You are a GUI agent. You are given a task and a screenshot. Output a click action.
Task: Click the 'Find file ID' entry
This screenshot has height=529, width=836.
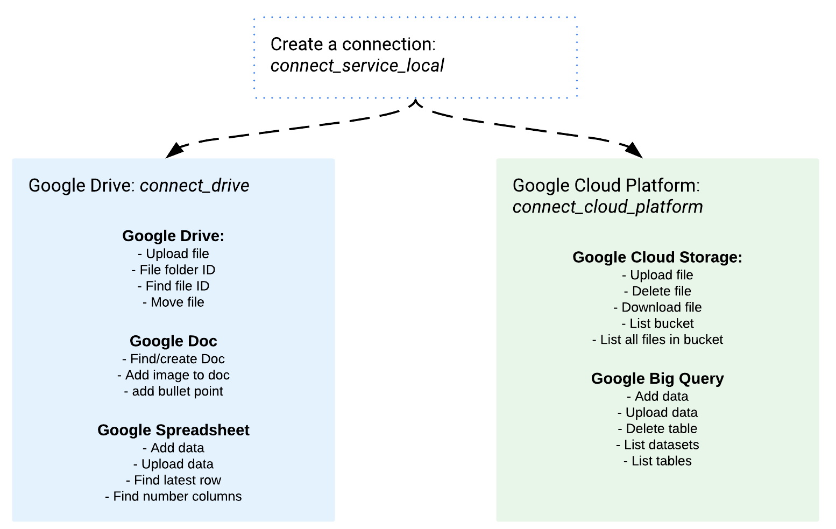pos(173,286)
